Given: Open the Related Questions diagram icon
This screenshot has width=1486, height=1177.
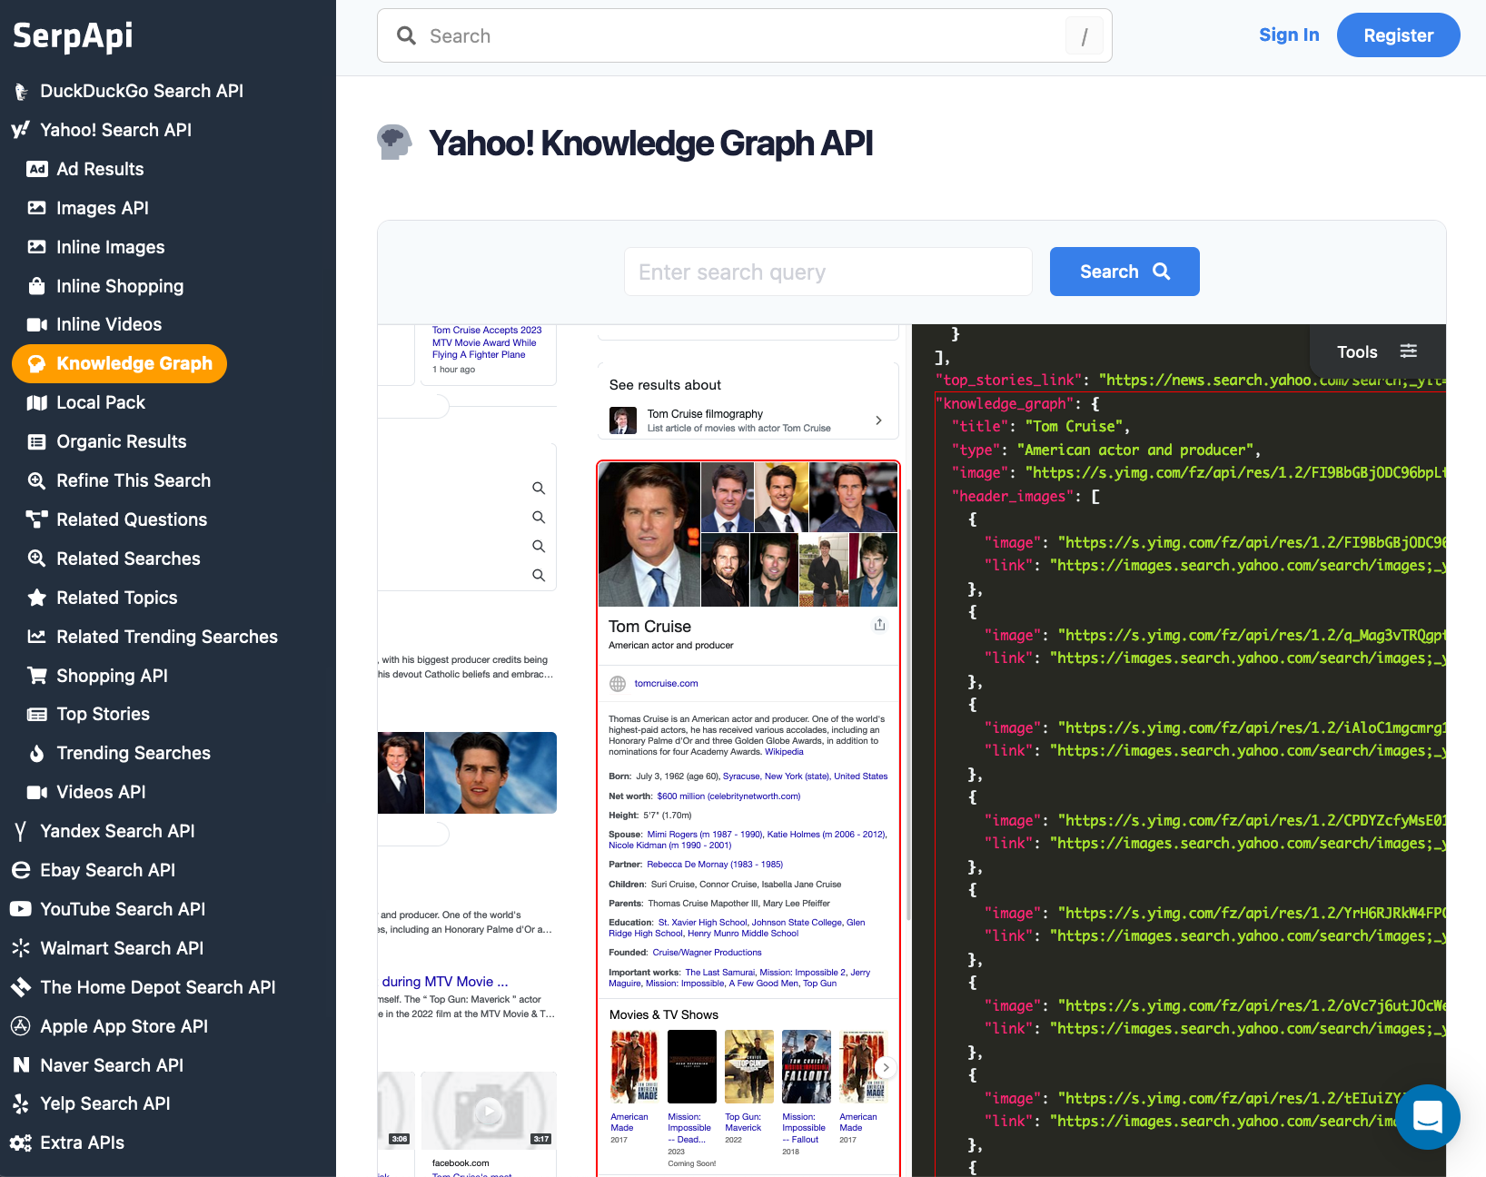Looking at the screenshot, I should 37,519.
